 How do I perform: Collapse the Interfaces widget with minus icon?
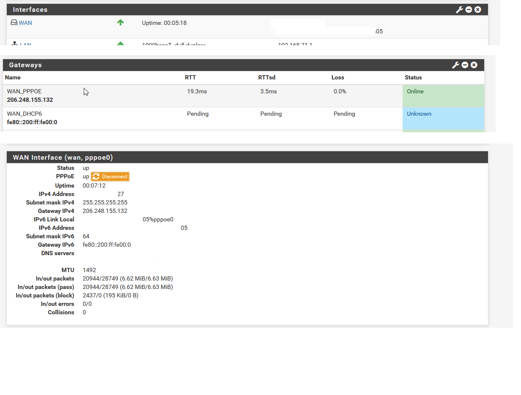click(x=469, y=10)
